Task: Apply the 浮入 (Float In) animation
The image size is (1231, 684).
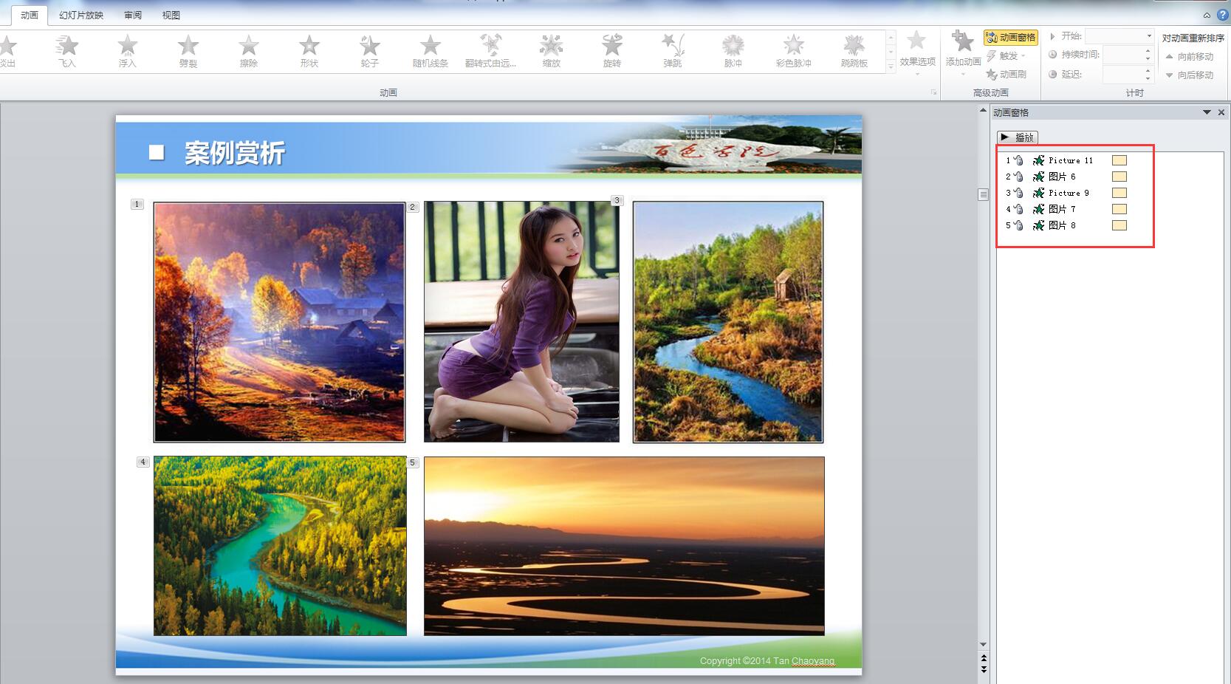Action: click(128, 51)
